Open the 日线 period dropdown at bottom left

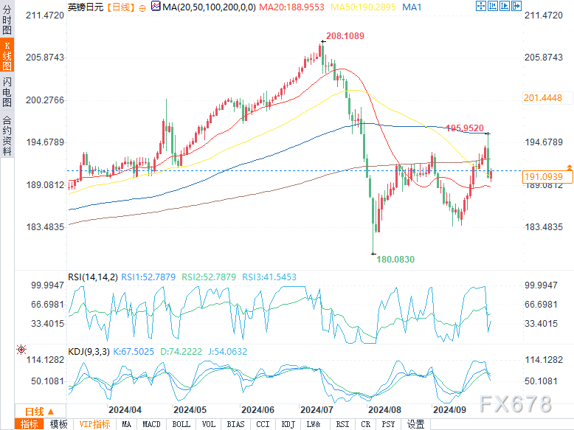point(40,412)
